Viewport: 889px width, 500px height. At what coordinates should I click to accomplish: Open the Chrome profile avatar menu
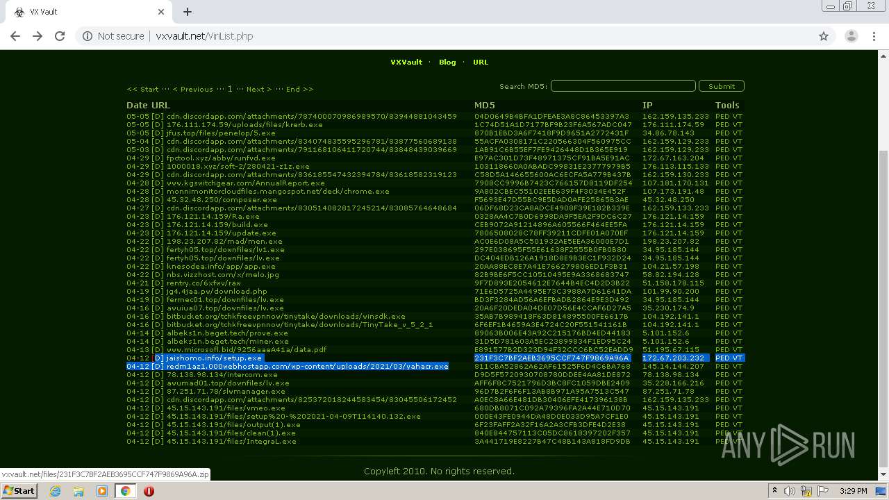coord(851,36)
